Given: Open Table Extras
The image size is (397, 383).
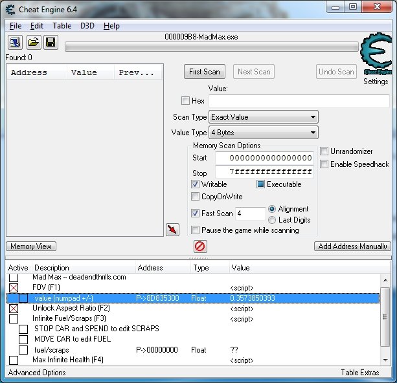Looking at the screenshot, I should point(360,373).
